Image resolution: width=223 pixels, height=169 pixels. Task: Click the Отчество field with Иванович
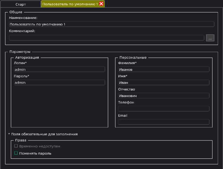click(x=164, y=96)
